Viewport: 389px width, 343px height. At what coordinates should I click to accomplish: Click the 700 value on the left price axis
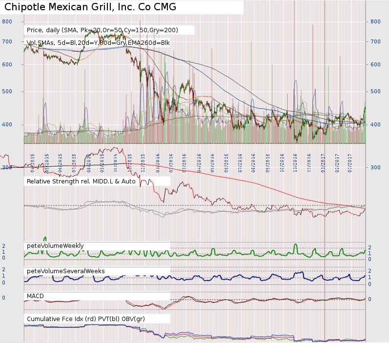click(7, 41)
